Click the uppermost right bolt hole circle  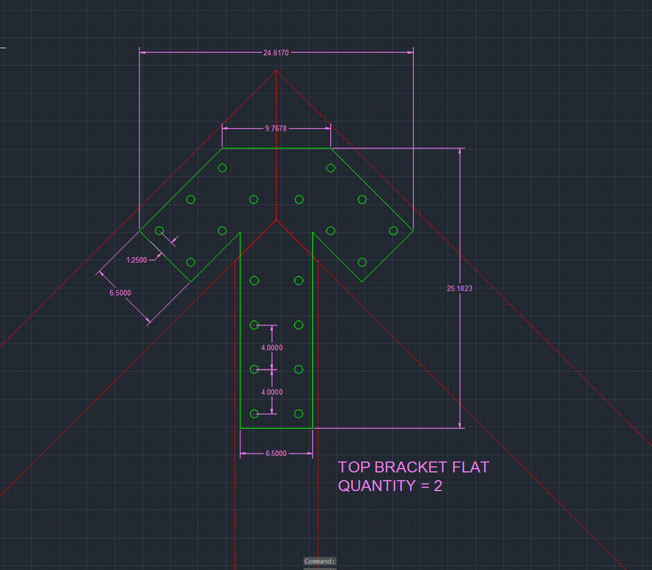[331, 168]
